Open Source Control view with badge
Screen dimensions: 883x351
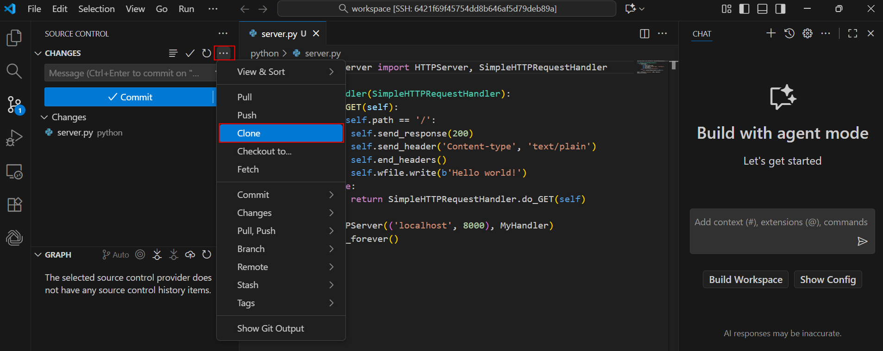[x=14, y=105]
